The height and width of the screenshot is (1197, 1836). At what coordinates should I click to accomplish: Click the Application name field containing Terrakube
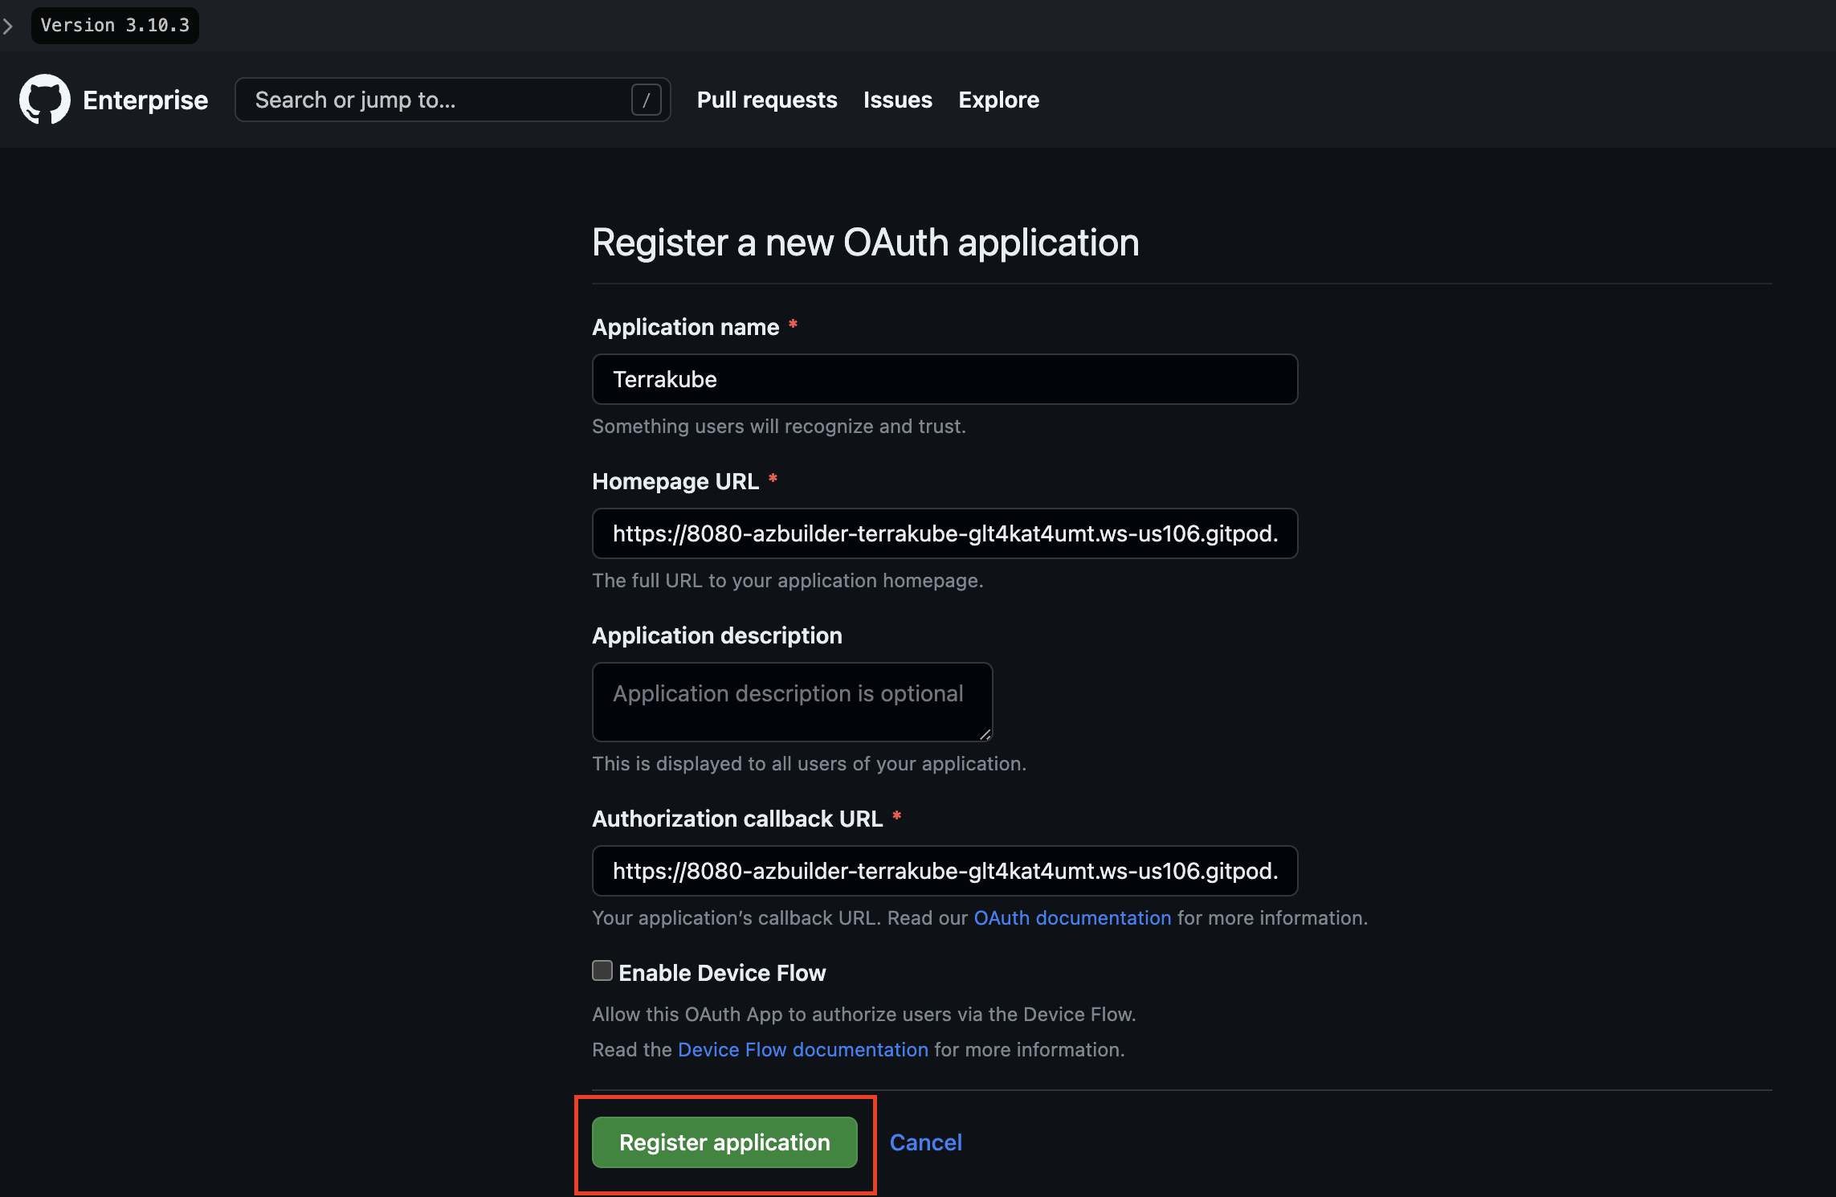point(945,379)
